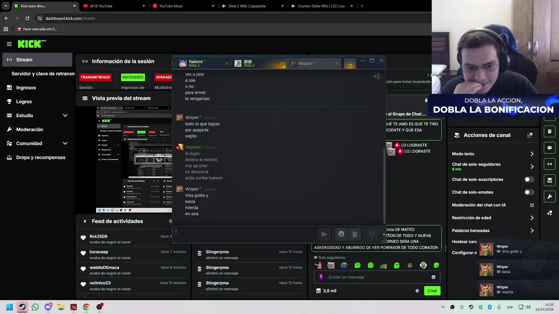Click the 3,8 mil shop icon
Viewport: 559px width, 314px height.
pyautogui.click(x=318, y=291)
